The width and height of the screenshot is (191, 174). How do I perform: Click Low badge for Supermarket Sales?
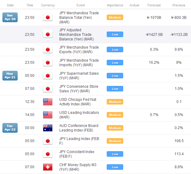click(x=115, y=76)
